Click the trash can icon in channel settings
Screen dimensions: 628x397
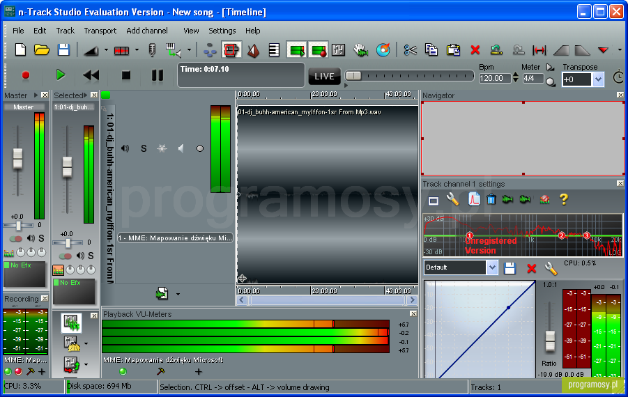[491, 199]
